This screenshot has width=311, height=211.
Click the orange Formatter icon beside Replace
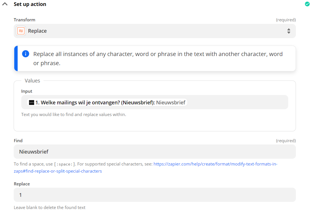[21, 31]
